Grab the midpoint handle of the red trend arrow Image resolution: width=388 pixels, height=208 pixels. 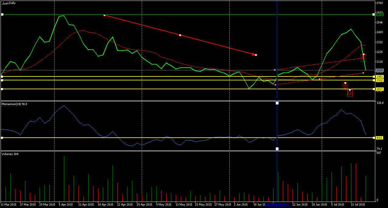(180, 35)
